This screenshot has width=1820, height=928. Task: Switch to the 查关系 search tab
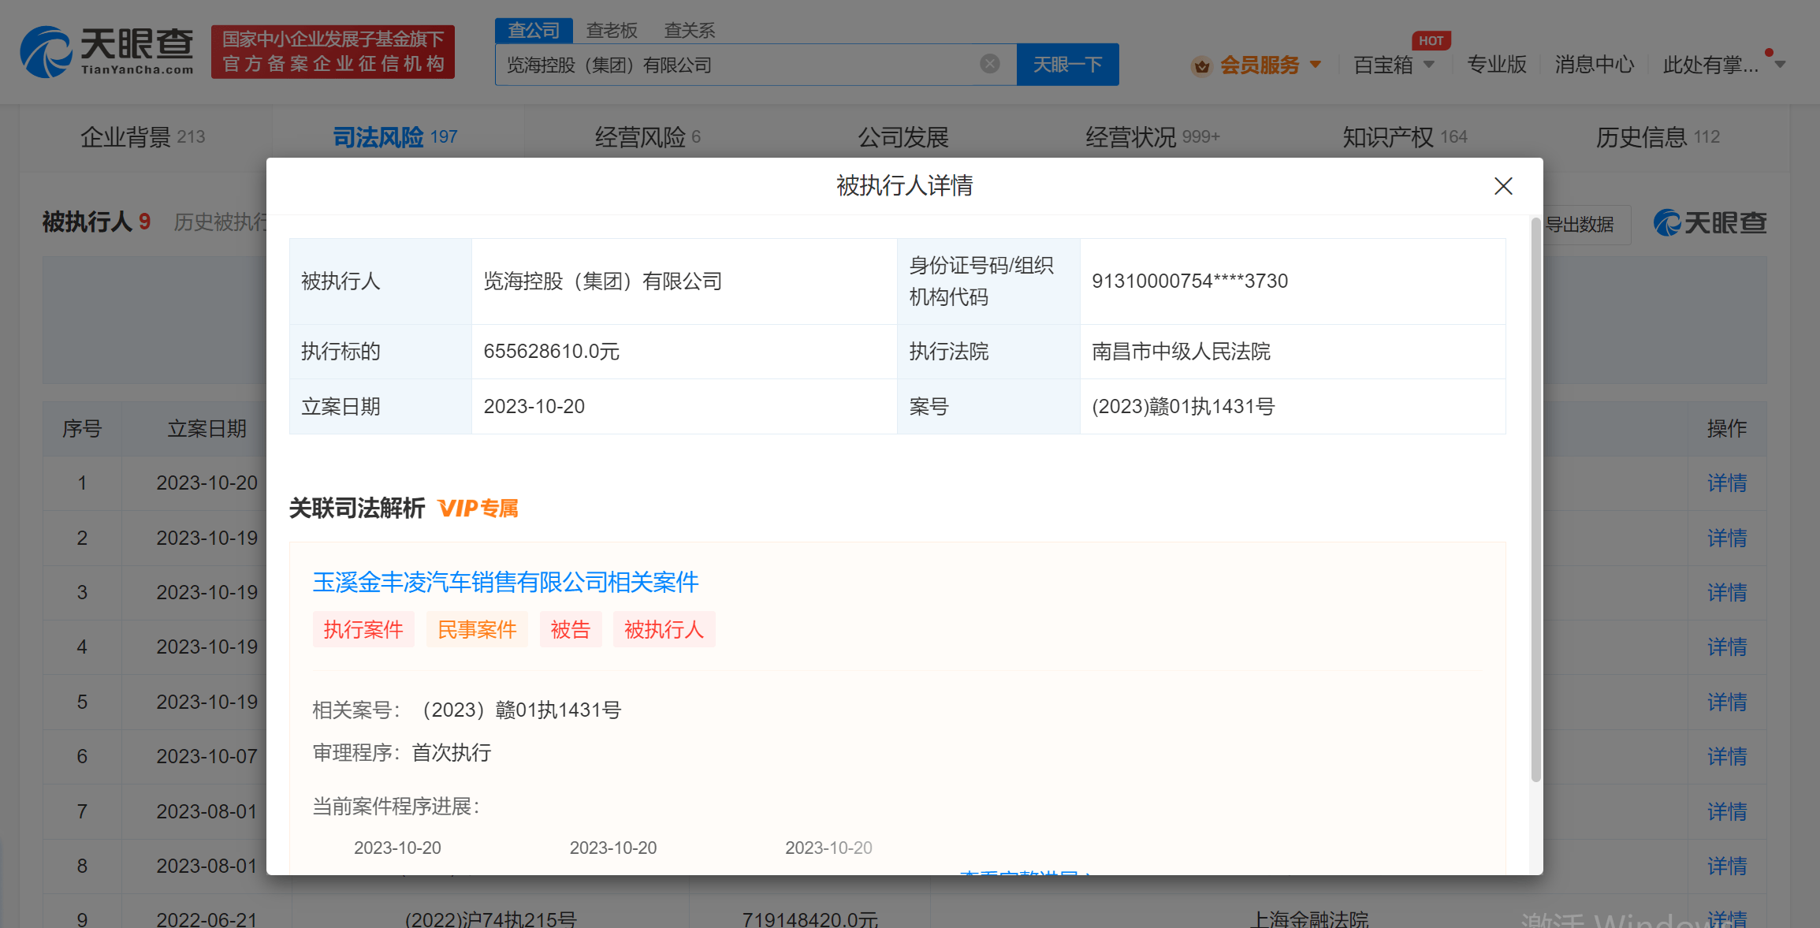coord(689,30)
